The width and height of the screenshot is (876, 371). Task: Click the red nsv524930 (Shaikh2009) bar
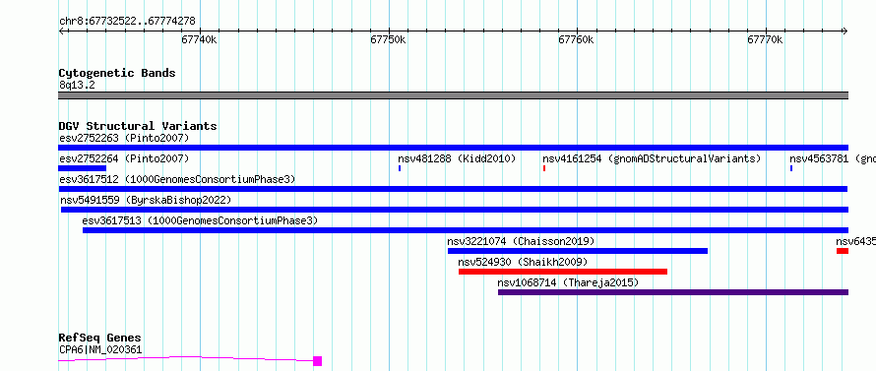(563, 272)
